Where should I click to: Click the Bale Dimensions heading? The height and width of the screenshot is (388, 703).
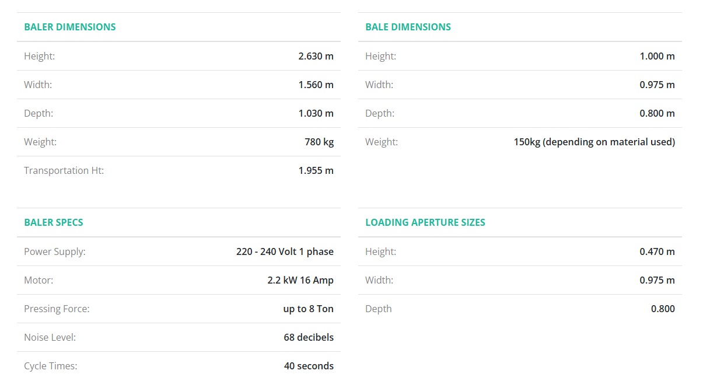point(408,27)
